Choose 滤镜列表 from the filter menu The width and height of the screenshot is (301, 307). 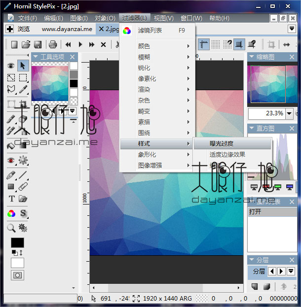(x=157, y=31)
